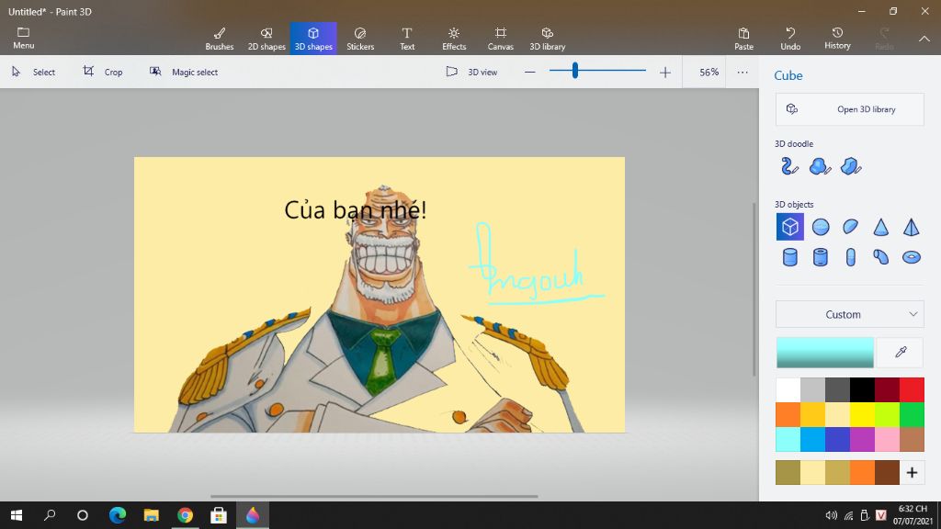The height and width of the screenshot is (529, 941).
Task: Click the Undo button
Action: (x=790, y=39)
